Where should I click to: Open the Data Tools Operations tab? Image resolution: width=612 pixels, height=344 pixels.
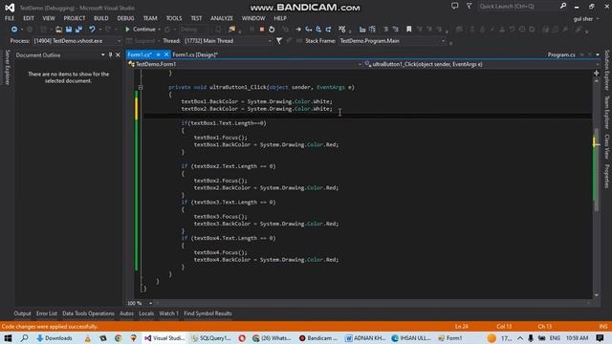88,313
